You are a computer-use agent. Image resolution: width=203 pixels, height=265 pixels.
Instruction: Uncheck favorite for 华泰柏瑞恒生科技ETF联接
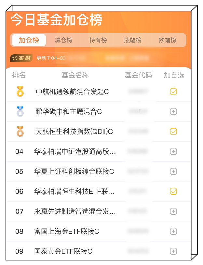(173, 191)
